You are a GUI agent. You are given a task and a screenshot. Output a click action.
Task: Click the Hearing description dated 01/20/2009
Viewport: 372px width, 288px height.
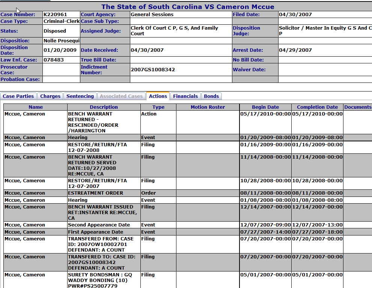pyautogui.click(x=78, y=138)
